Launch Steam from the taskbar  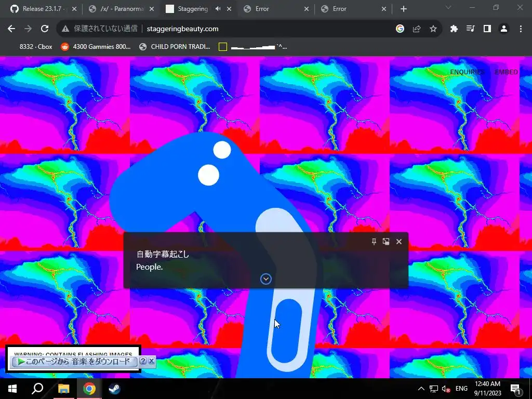click(x=115, y=389)
